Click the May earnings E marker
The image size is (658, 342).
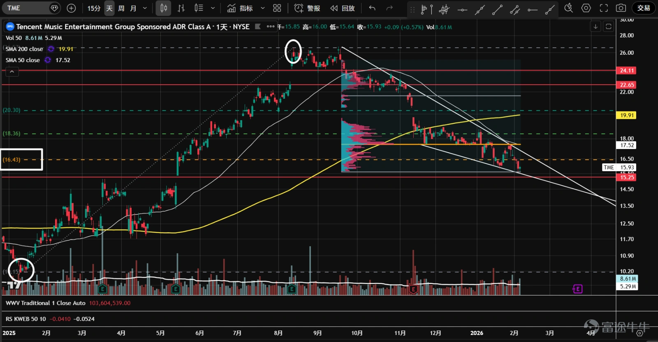[x=176, y=289]
